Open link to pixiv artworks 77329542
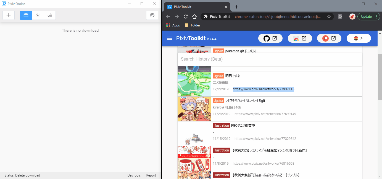Image resolution: width=382 pixels, height=179 pixels. point(265,139)
